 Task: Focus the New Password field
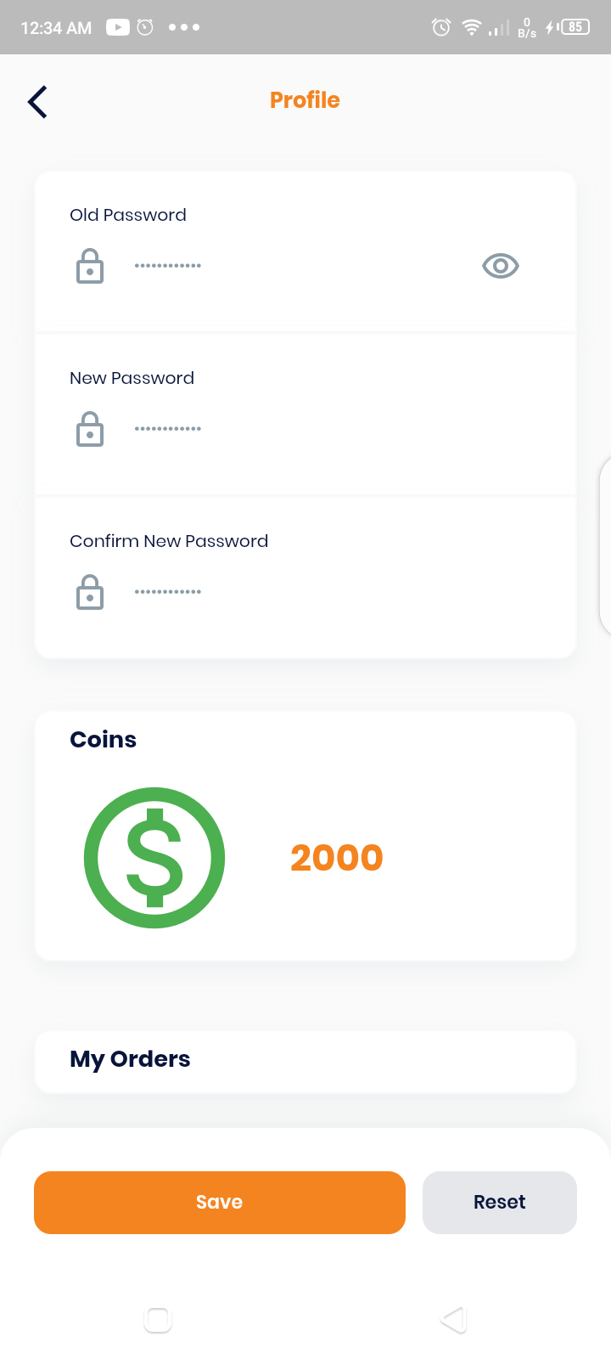[322, 429]
